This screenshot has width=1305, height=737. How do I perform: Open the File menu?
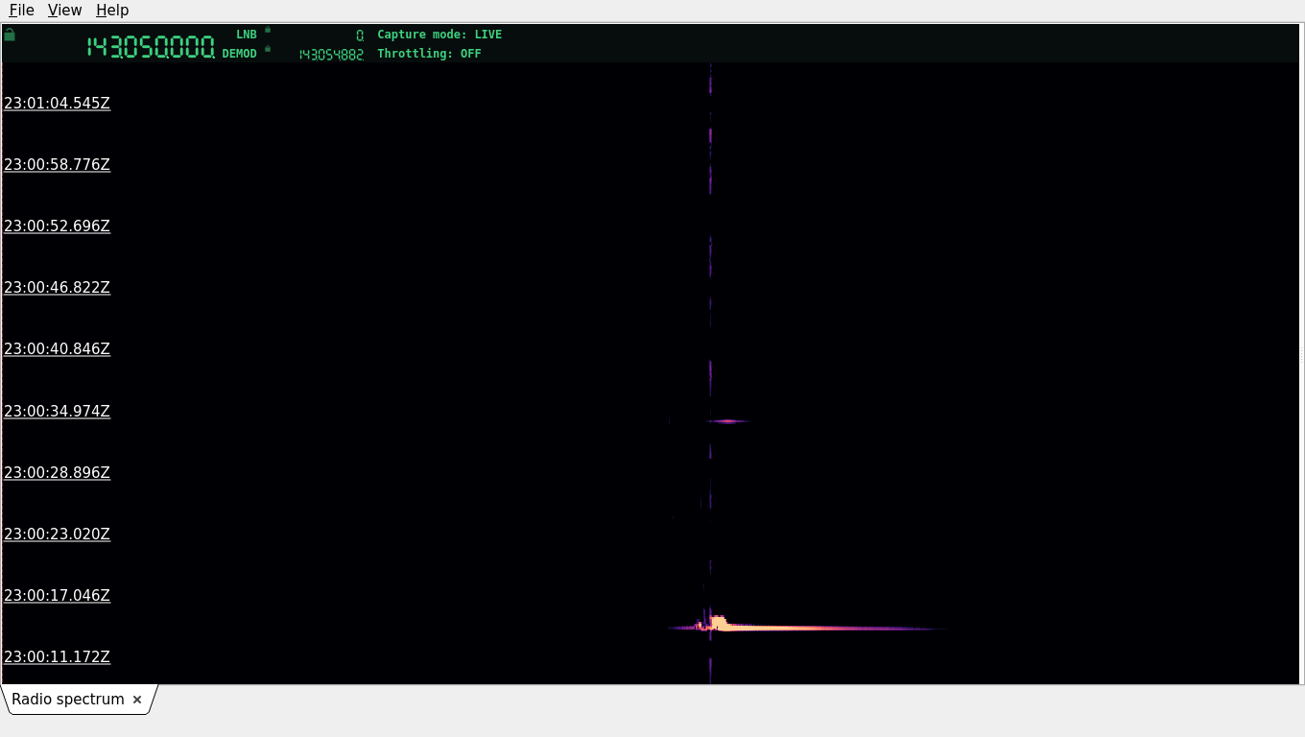tap(21, 11)
